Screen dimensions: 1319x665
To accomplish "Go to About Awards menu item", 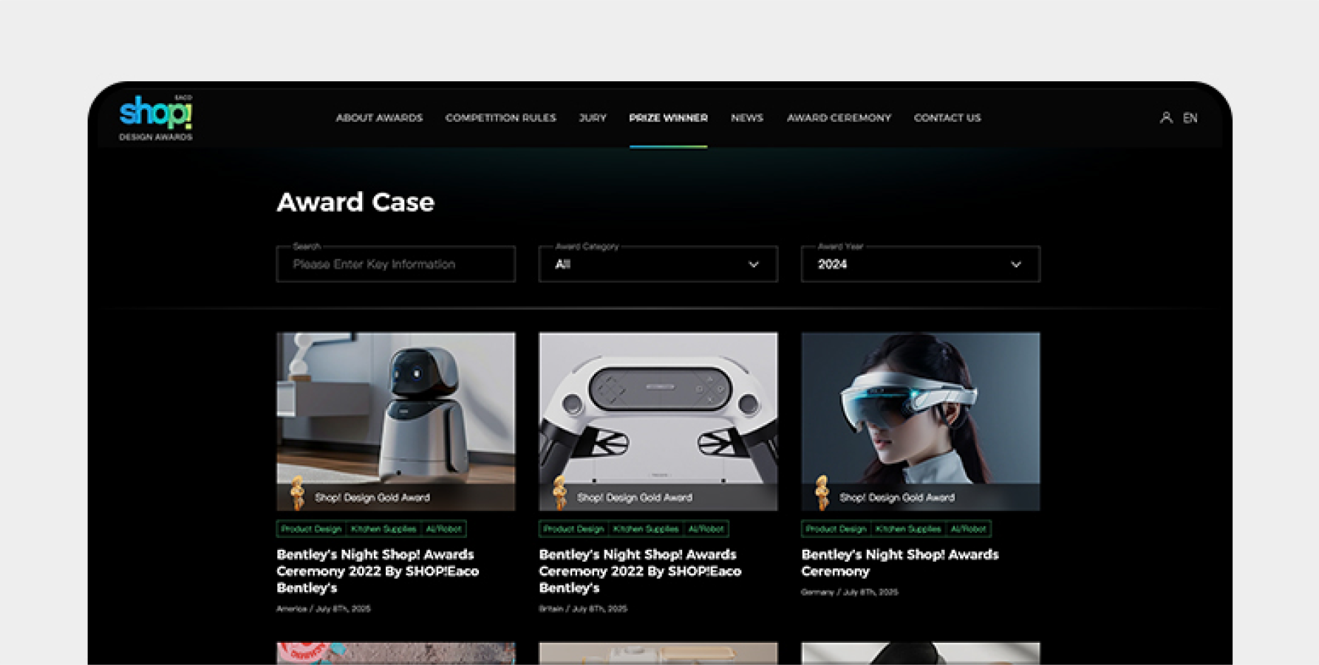I will coord(379,118).
